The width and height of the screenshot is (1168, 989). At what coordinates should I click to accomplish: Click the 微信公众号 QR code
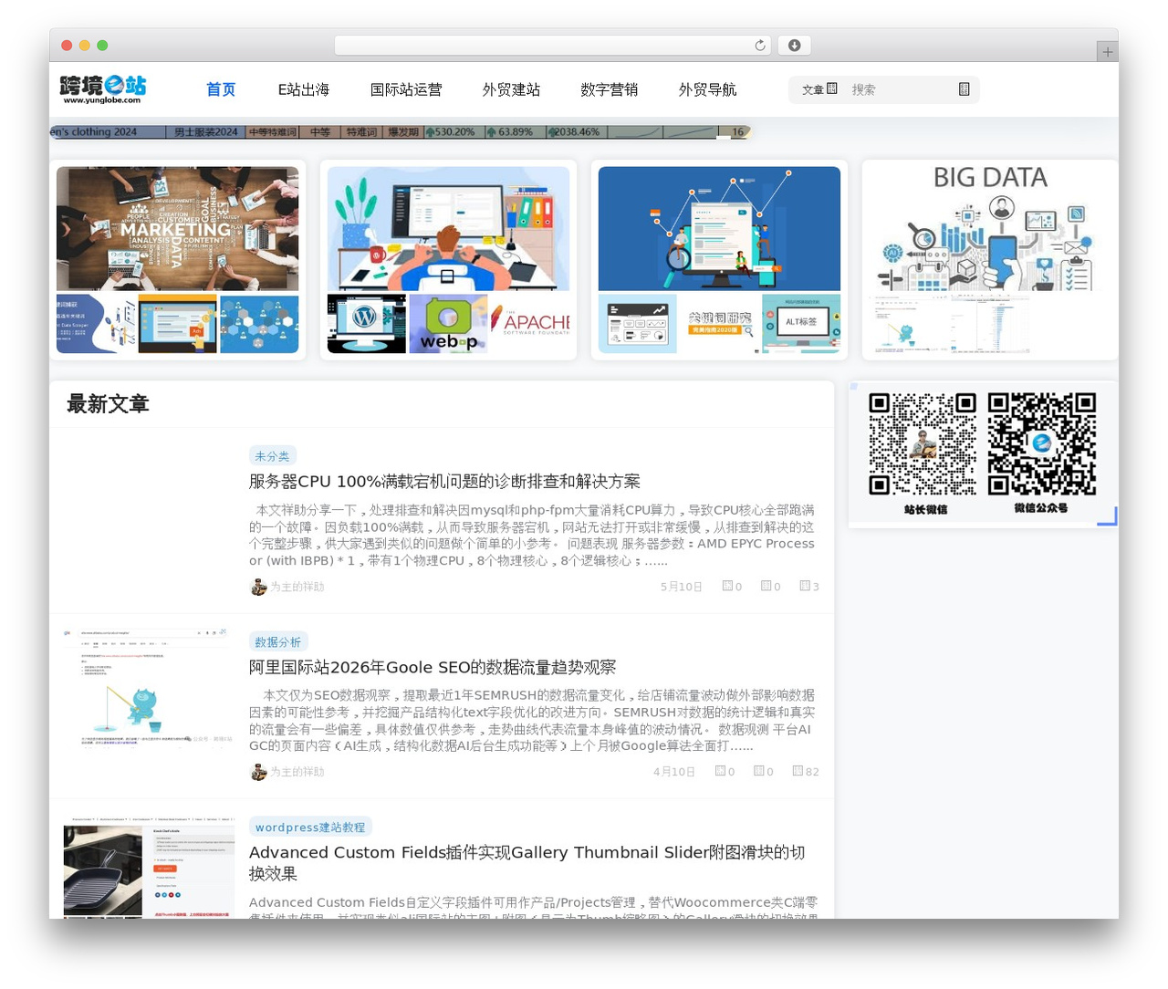click(1042, 445)
